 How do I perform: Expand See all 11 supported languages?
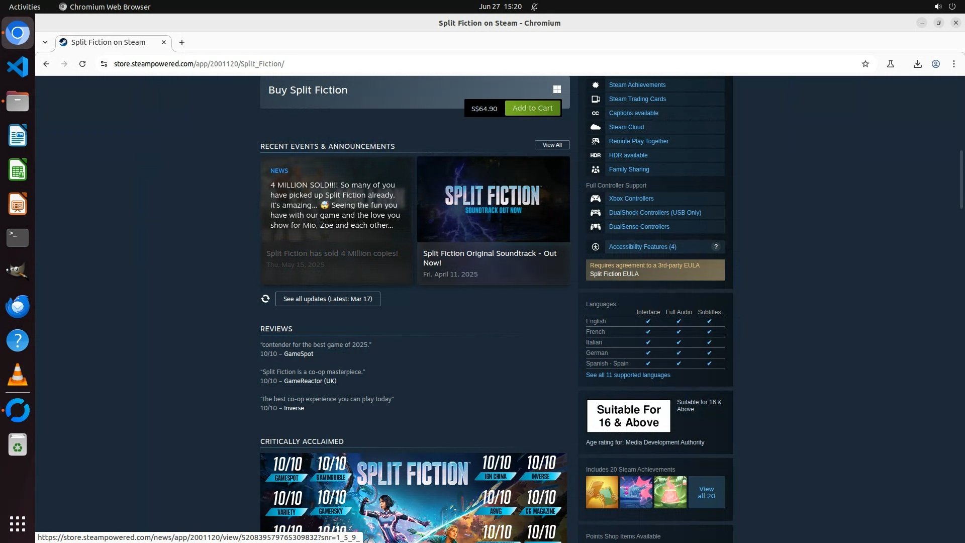(x=628, y=375)
